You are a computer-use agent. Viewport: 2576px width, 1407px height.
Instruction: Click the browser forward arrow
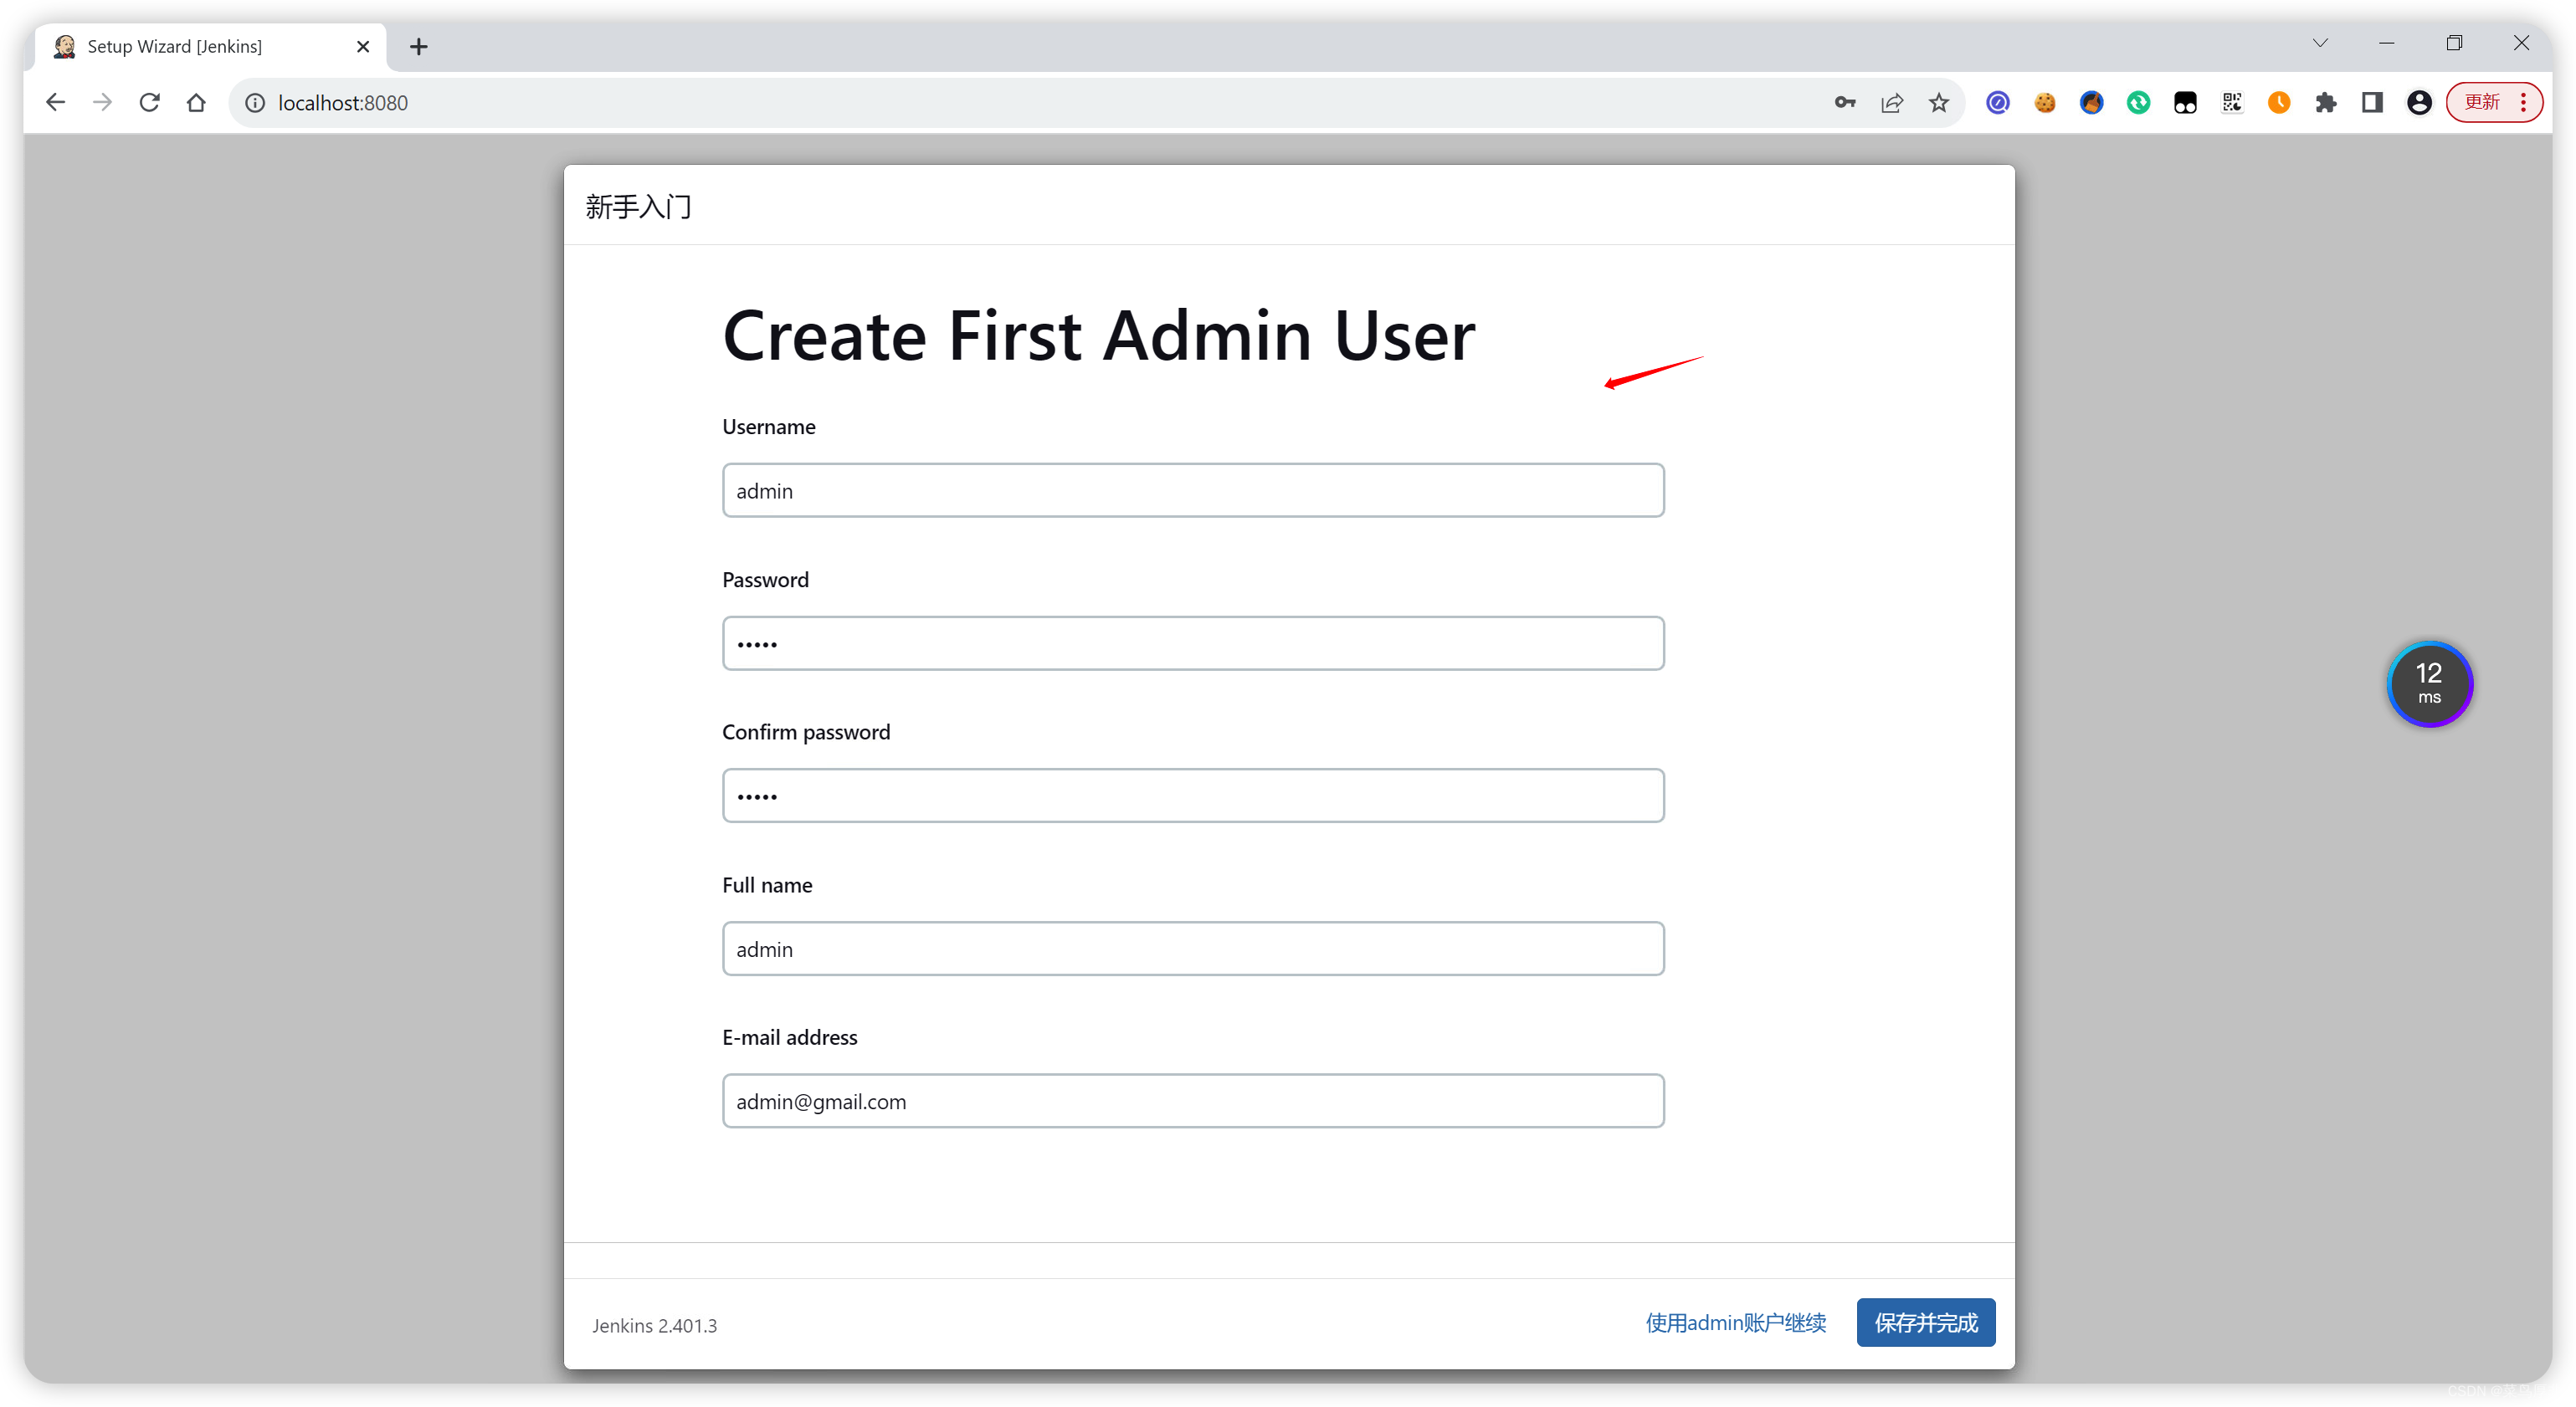click(102, 102)
